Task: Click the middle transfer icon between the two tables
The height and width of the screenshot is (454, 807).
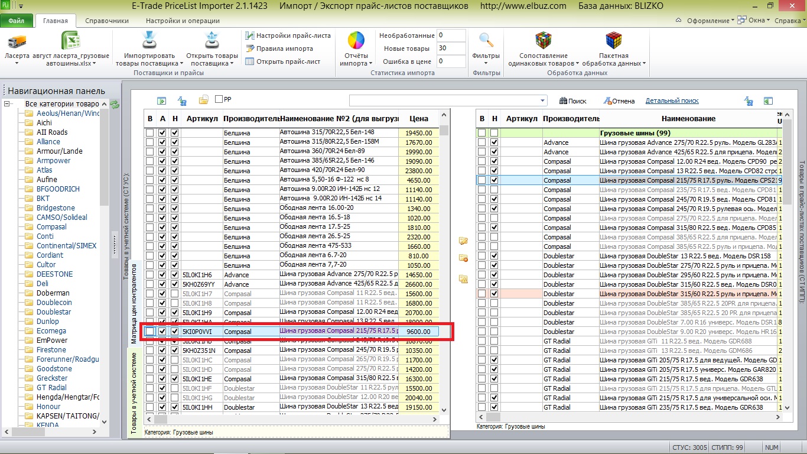Action: pyautogui.click(x=463, y=258)
